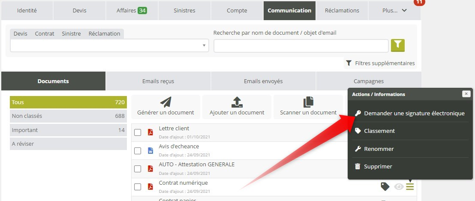Expand the Plus... dropdown tab
Screen dimensions: 475x201
tap(394, 10)
